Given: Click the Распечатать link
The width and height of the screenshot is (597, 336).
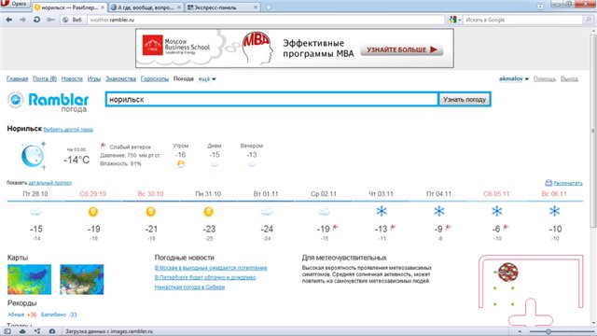Looking at the screenshot, I should click(x=568, y=183).
